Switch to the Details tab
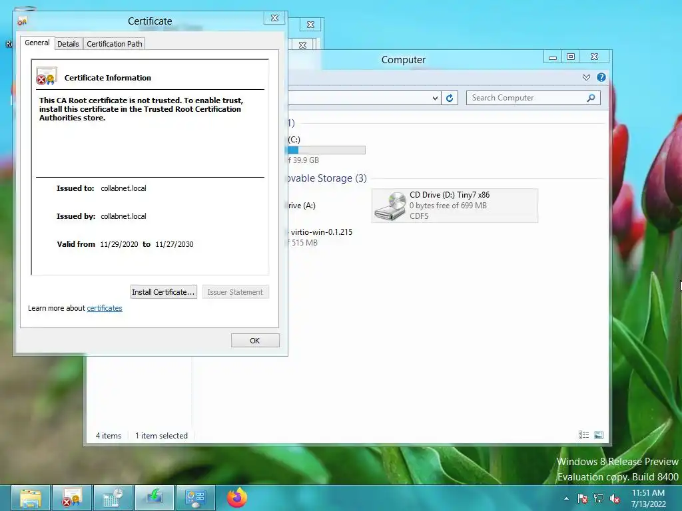 [x=68, y=43]
